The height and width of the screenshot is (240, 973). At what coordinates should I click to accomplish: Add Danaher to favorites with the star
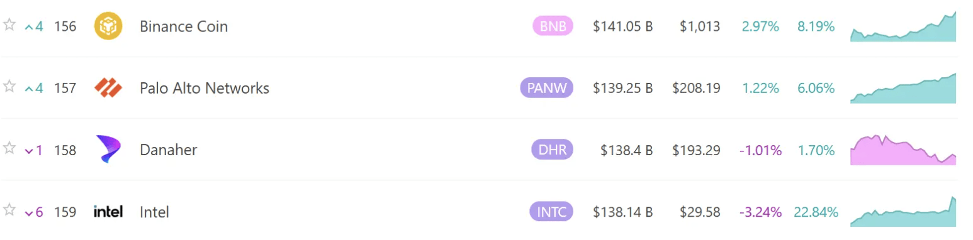9,148
